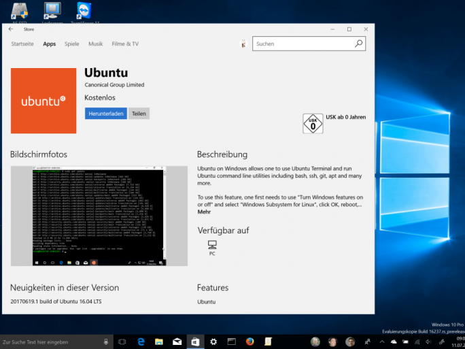Image resolution: width=465 pixels, height=349 pixels.
Task: Launch Edge browser from taskbar
Action: coord(141,342)
